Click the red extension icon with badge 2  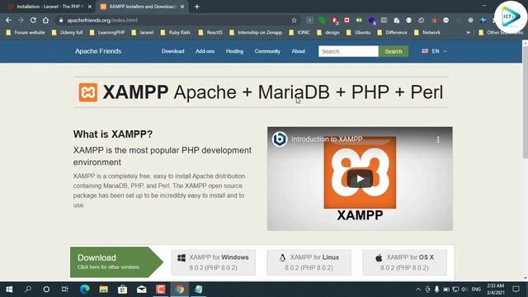coord(334,20)
